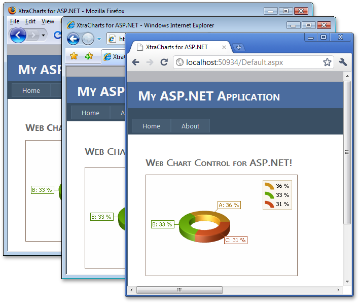Click Internet Explorer logo in title bar
This screenshot has width=359, height=303.
coord(71,25)
